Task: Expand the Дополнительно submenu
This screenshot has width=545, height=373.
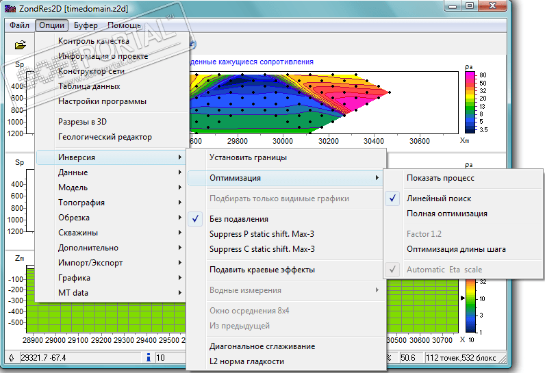Action: [111, 248]
